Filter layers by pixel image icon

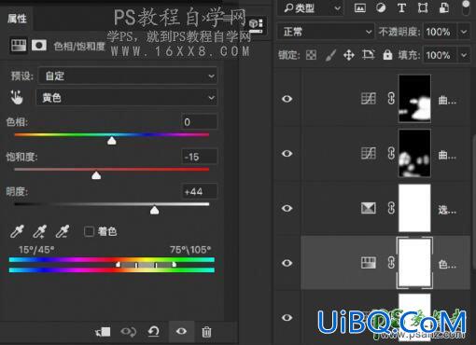(x=360, y=8)
